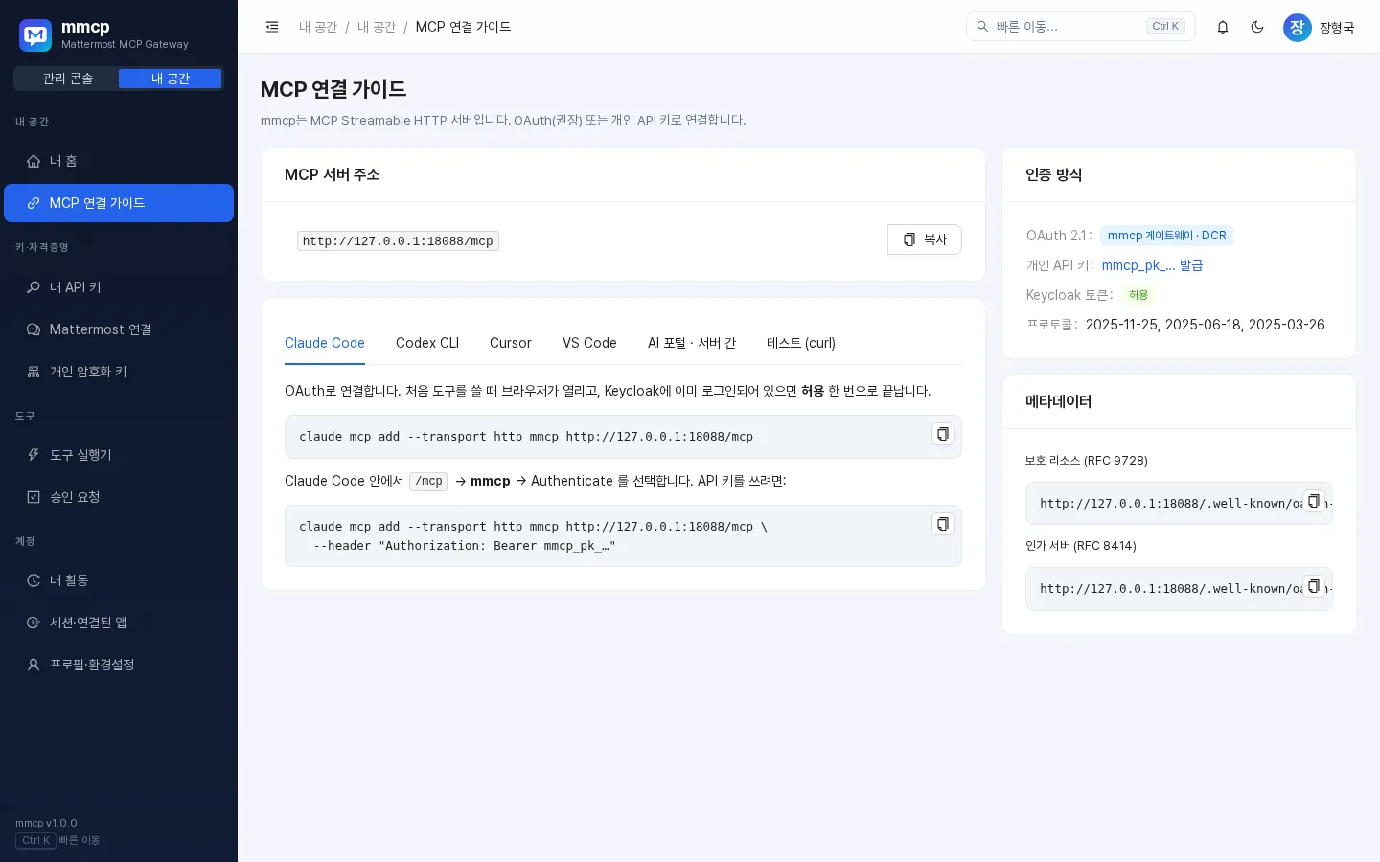Screen dimensions: 1380x862
Task: Switch to the Cursor tab
Action: 511,343
